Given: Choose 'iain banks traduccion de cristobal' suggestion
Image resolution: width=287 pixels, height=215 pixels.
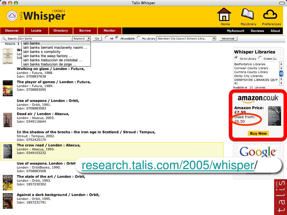Looking at the screenshot, I should (x=56, y=60).
